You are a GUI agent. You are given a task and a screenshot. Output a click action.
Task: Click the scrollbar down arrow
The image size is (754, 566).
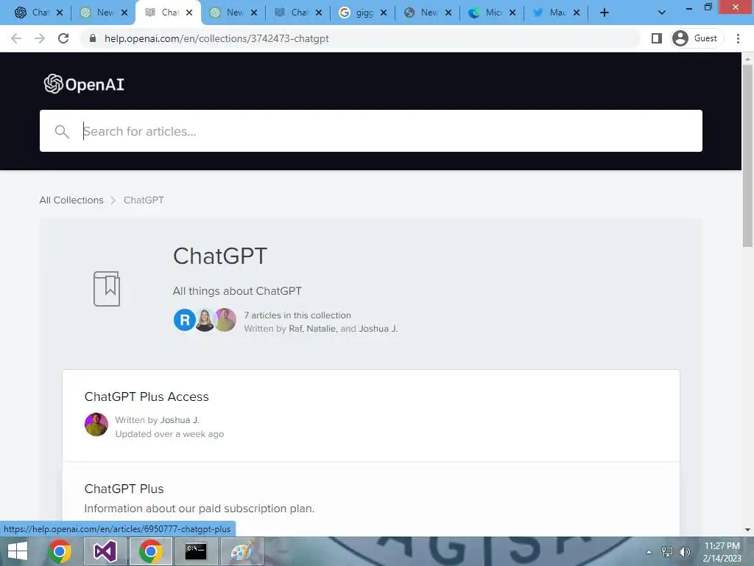[747, 530]
